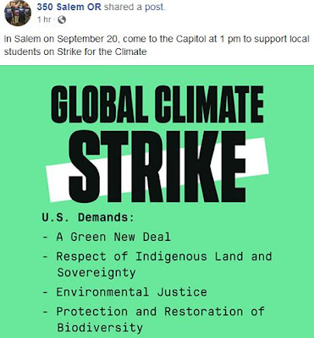Open the image via the GLOBAL CLIMATE headline
Image resolution: width=314 pixels, height=338 pixels.
click(157, 105)
